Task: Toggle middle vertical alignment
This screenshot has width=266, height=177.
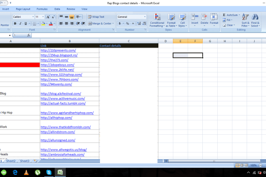Action: (66, 17)
